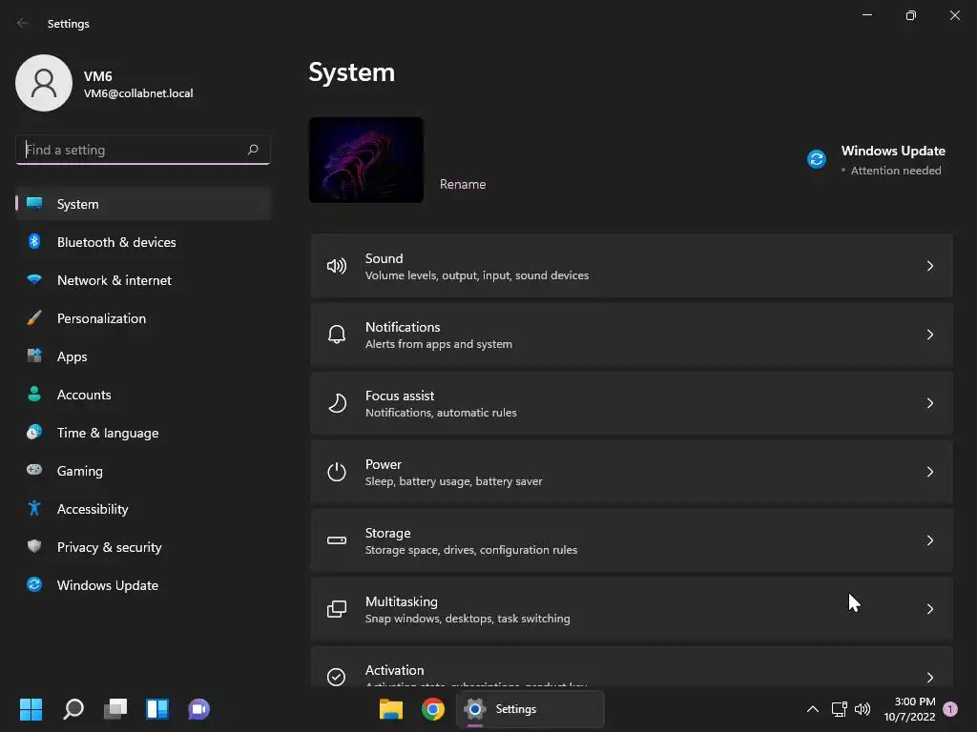Click 'Alerts from apps and system' text
Screen dimensions: 977x732
point(439,343)
